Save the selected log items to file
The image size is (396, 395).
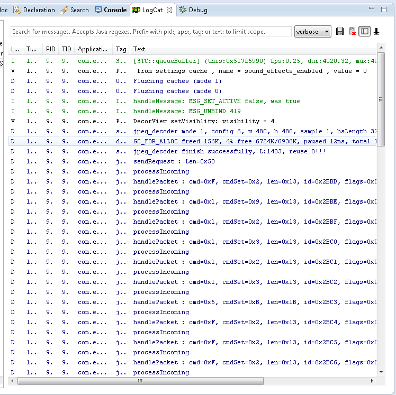[340, 32]
